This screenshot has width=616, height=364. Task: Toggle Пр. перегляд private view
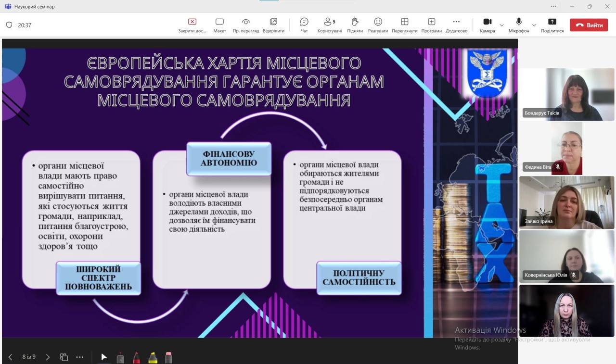pyautogui.click(x=246, y=25)
